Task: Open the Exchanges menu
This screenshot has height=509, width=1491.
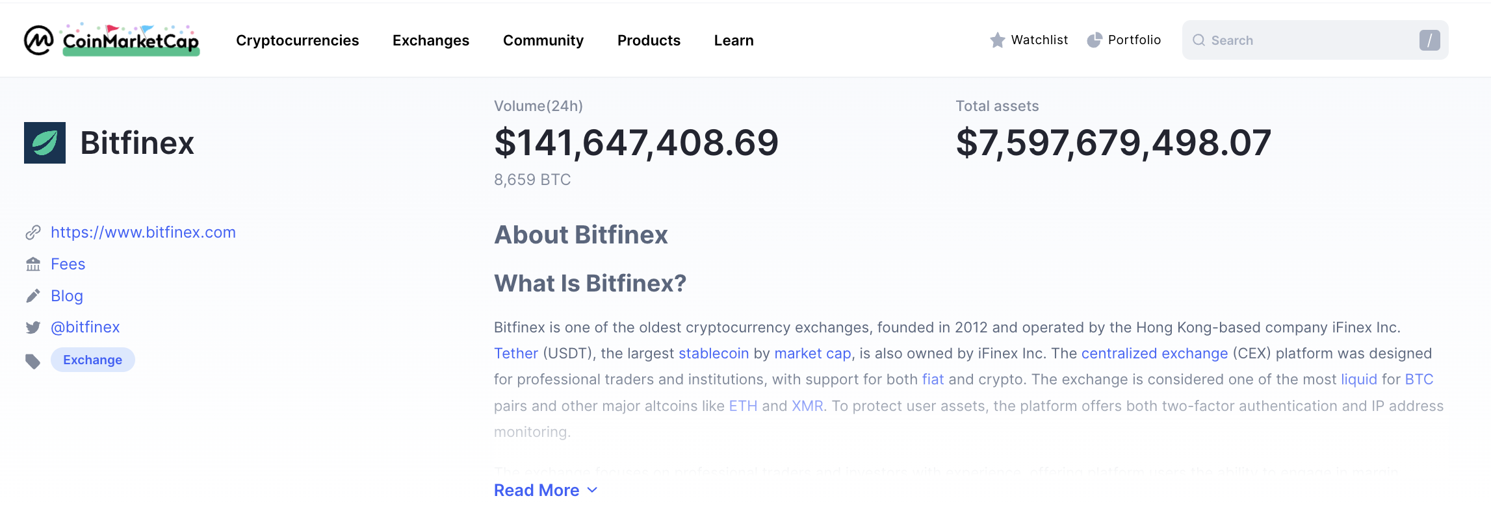Action: click(431, 40)
